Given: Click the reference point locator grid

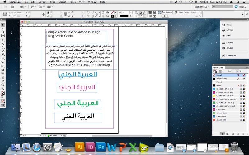Looking at the screenshot, I should 4,14.
